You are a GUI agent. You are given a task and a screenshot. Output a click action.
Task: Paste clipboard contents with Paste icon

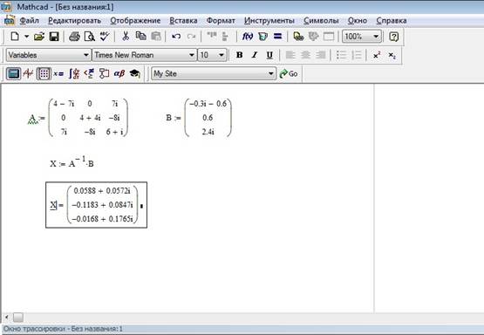tap(156, 37)
